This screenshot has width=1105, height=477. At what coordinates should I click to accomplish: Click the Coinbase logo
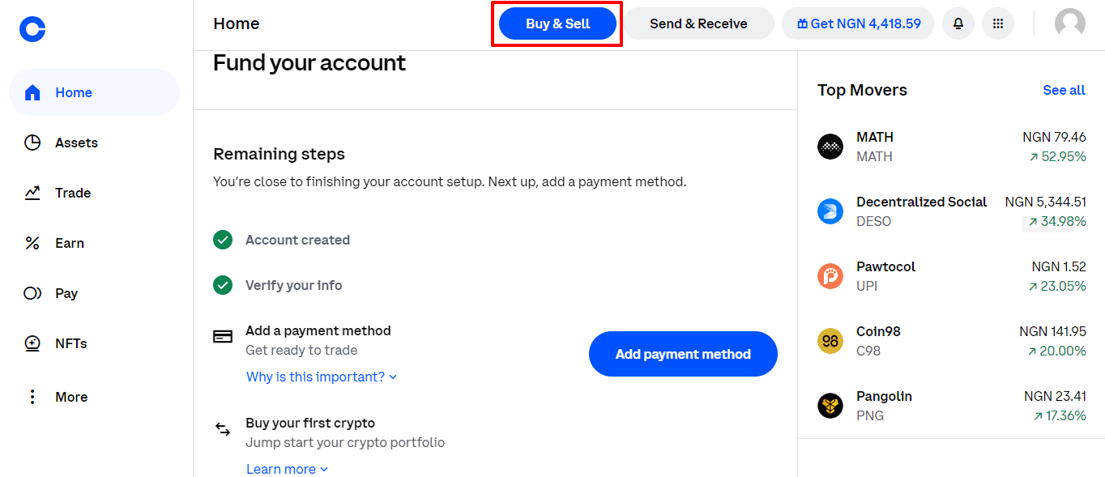click(x=32, y=28)
